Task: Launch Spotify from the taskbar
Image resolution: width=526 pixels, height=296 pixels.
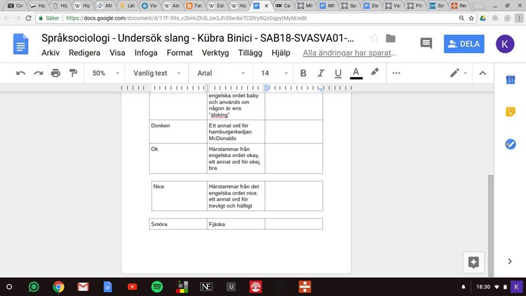Action: click(x=157, y=287)
